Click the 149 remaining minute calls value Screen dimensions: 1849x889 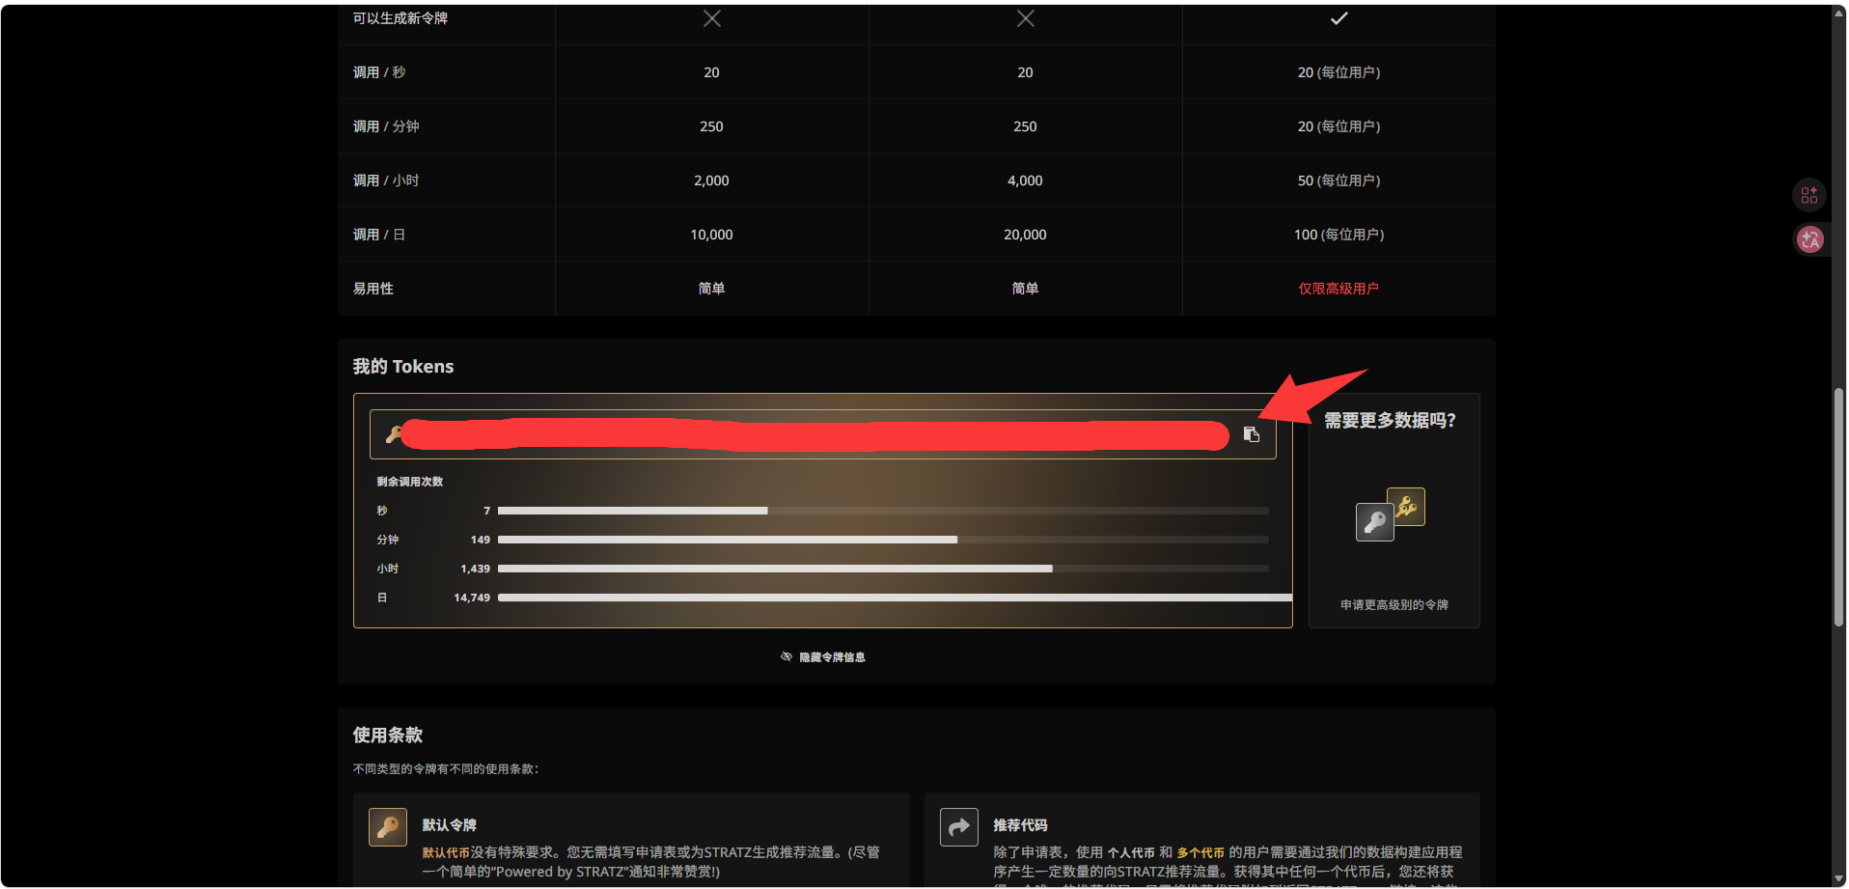pyautogui.click(x=480, y=540)
